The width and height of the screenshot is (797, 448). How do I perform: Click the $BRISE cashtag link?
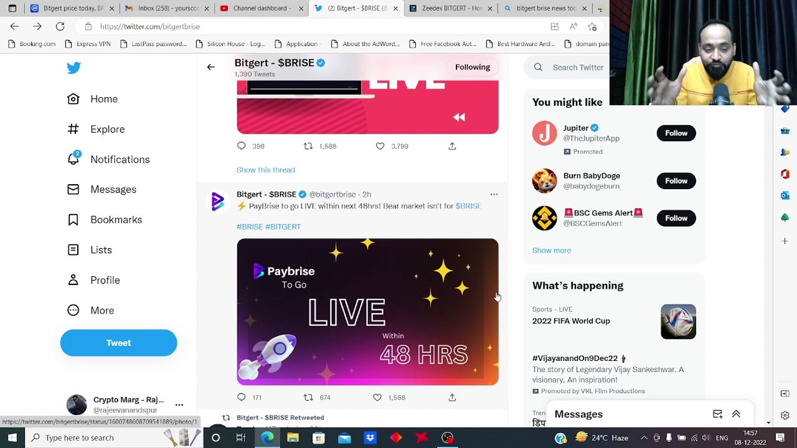(x=468, y=206)
